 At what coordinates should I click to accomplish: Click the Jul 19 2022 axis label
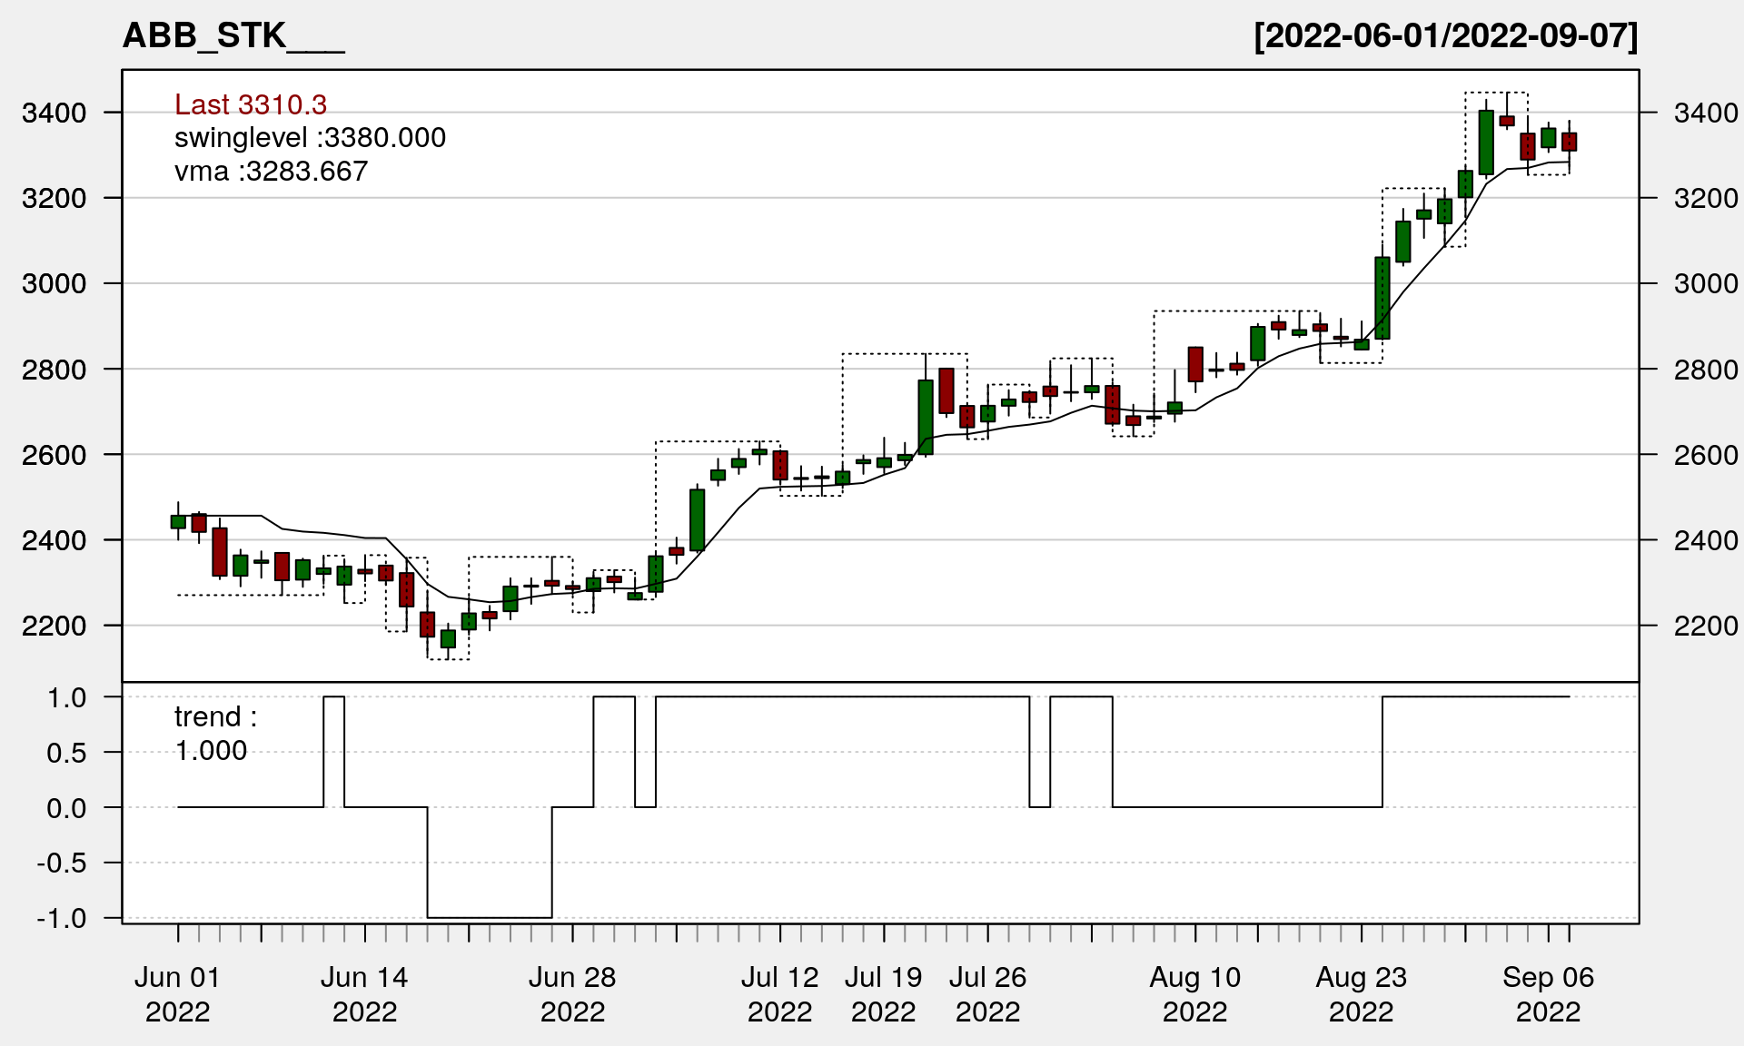[883, 993]
